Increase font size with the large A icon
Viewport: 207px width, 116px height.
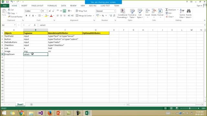[50, 11]
